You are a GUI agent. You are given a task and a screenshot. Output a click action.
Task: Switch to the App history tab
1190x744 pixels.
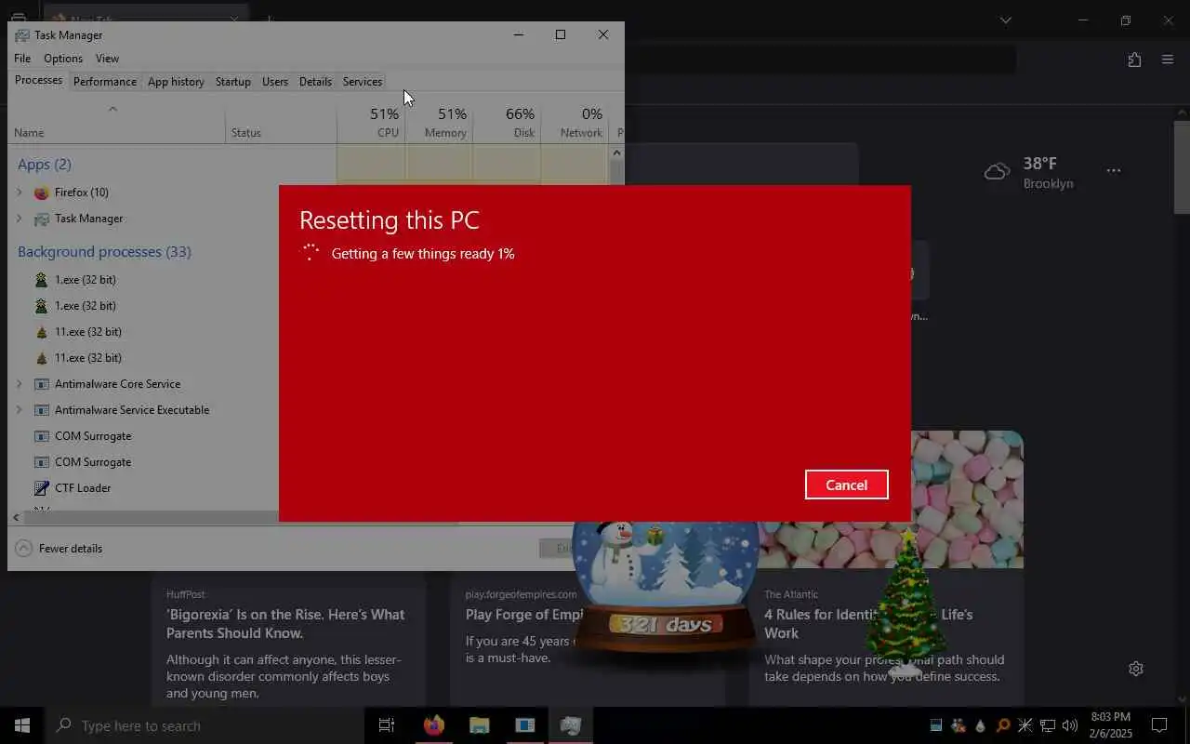[176, 82]
